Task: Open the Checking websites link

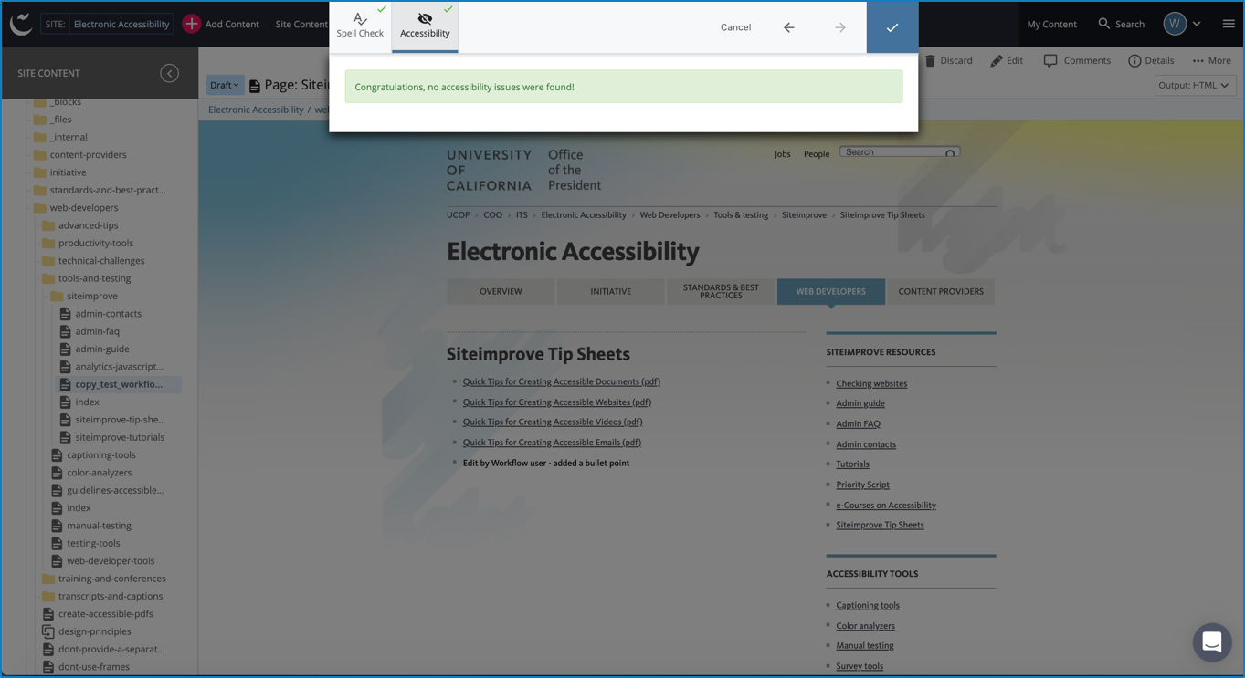Action: tap(871, 383)
